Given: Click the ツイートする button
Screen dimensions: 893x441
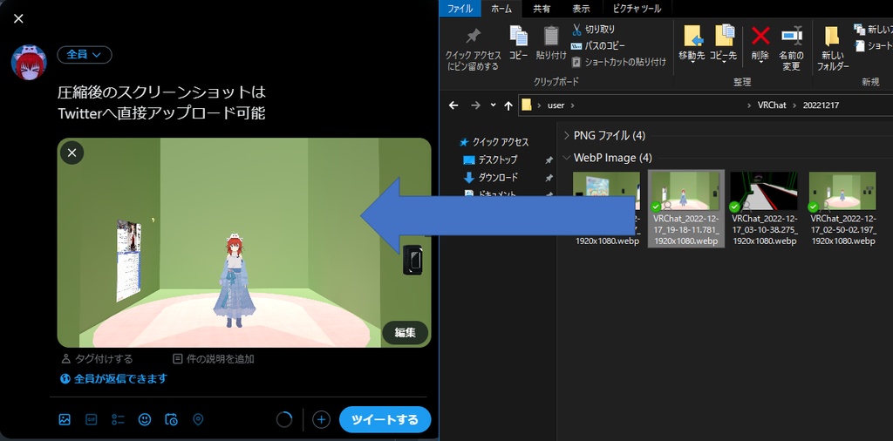Looking at the screenshot, I should (x=385, y=420).
